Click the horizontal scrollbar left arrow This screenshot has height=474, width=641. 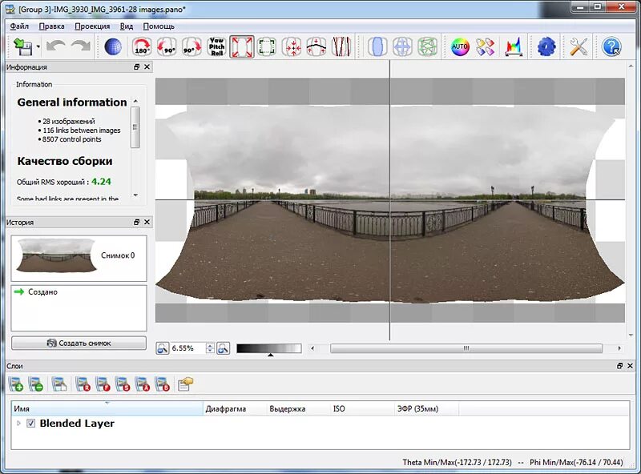point(312,348)
